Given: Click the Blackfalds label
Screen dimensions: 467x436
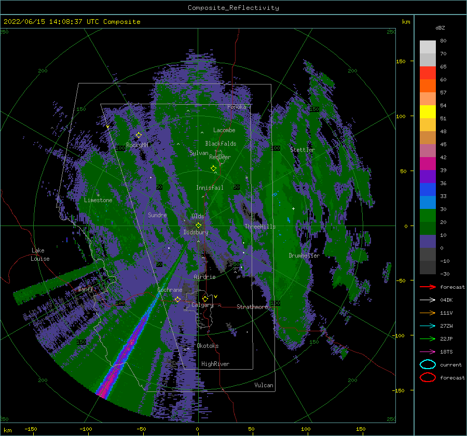Looking at the screenshot, I should [221, 144].
